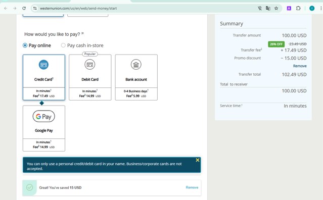323x200 pixels.
Task: Bookmark this page with star icon
Action: point(276,8)
